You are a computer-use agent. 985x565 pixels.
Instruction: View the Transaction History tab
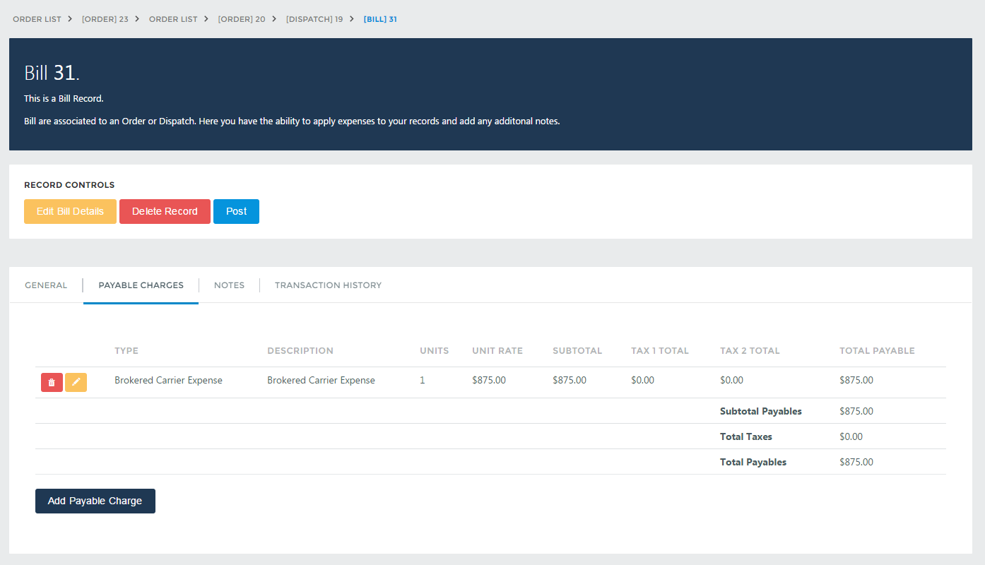click(x=328, y=285)
